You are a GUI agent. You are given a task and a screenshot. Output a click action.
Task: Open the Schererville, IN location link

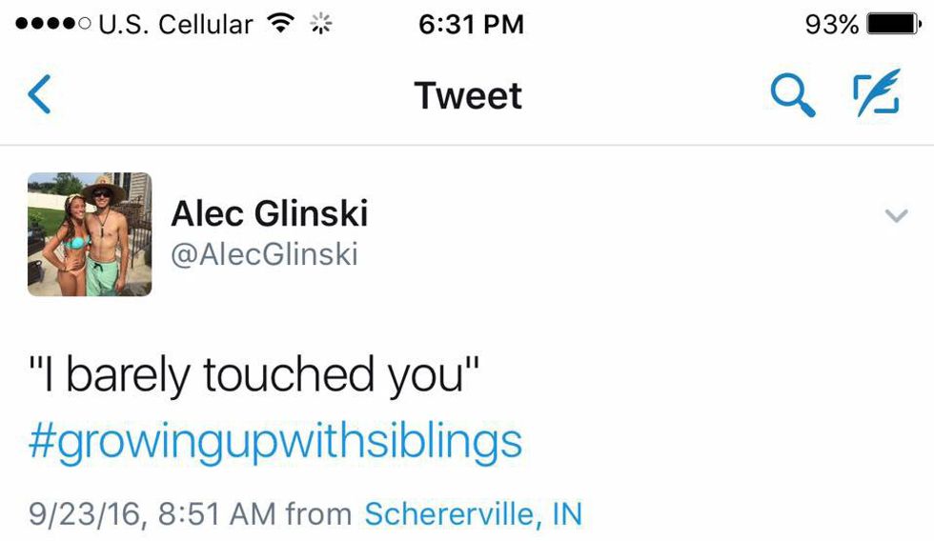coord(473,514)
